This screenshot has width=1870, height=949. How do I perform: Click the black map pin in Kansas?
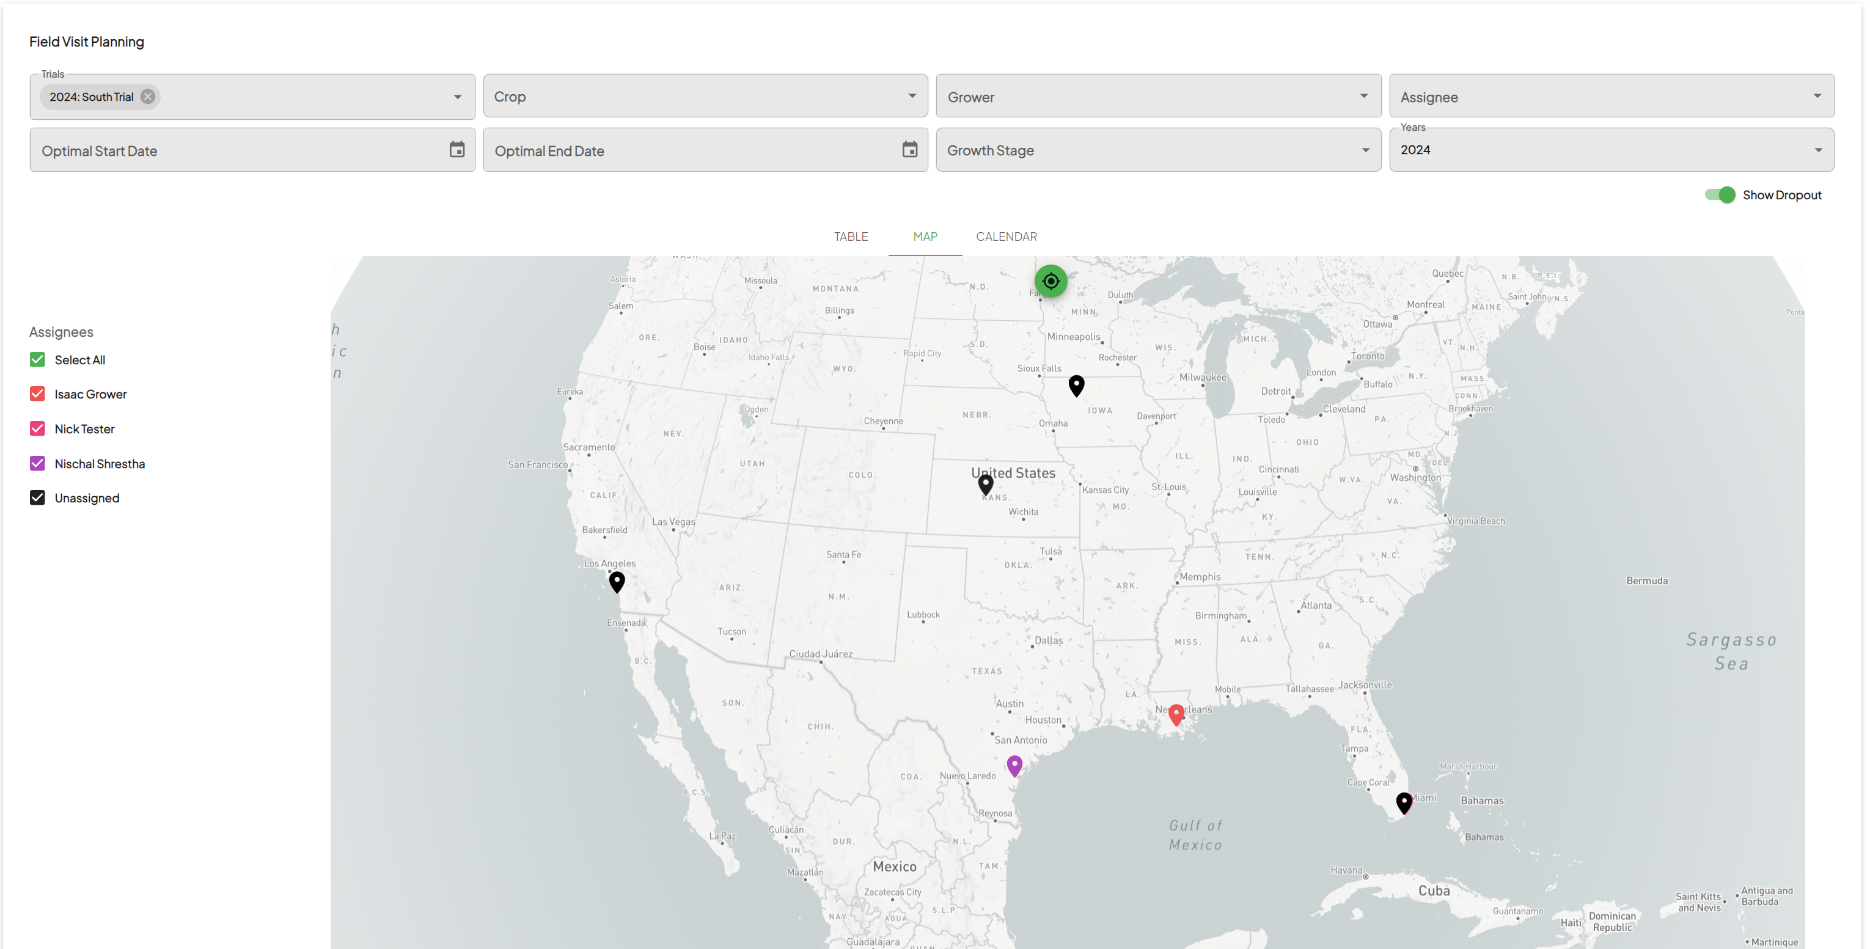click(x=985, y=485)
